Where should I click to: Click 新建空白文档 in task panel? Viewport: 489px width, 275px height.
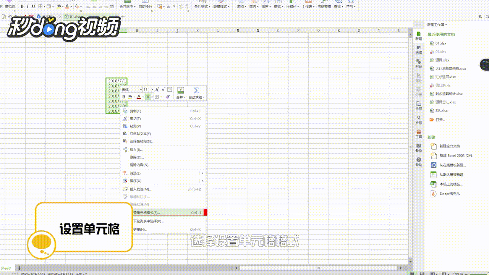(445, 146)
